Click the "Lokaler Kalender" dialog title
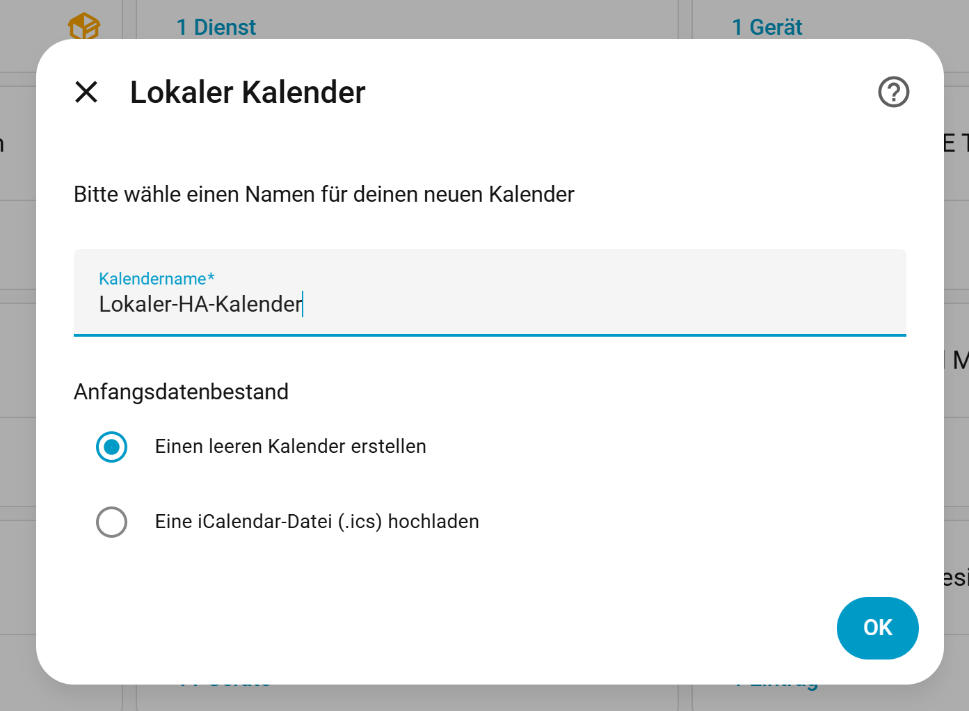 tap(248, 93)
